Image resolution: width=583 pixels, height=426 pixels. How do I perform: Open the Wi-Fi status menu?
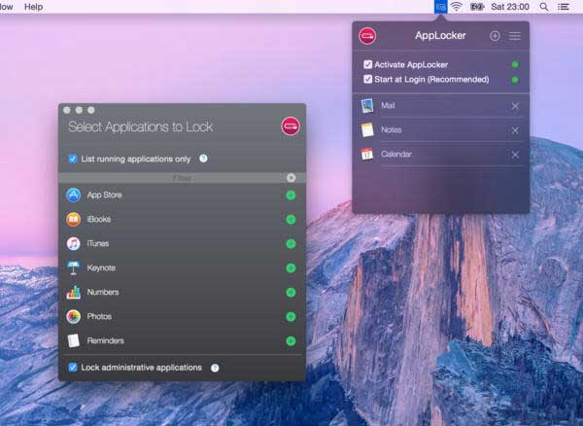pyautogui.click(x=457, y=7)
